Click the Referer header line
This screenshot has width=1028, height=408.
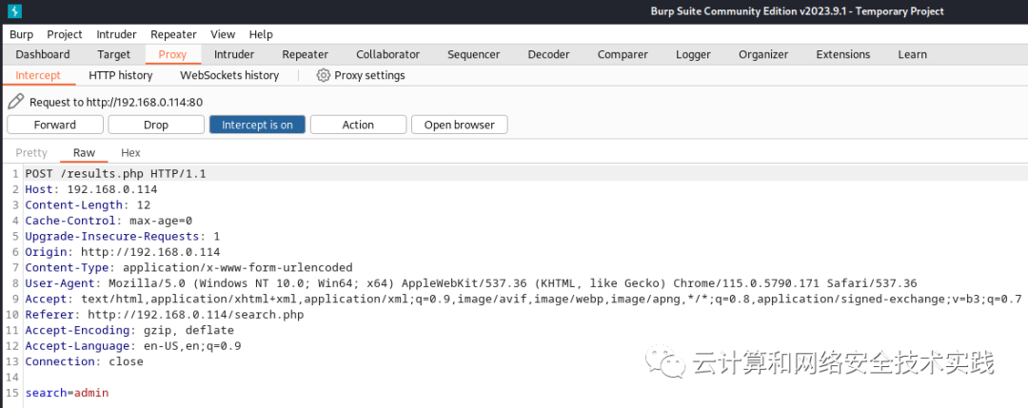[x=165, y=315]
